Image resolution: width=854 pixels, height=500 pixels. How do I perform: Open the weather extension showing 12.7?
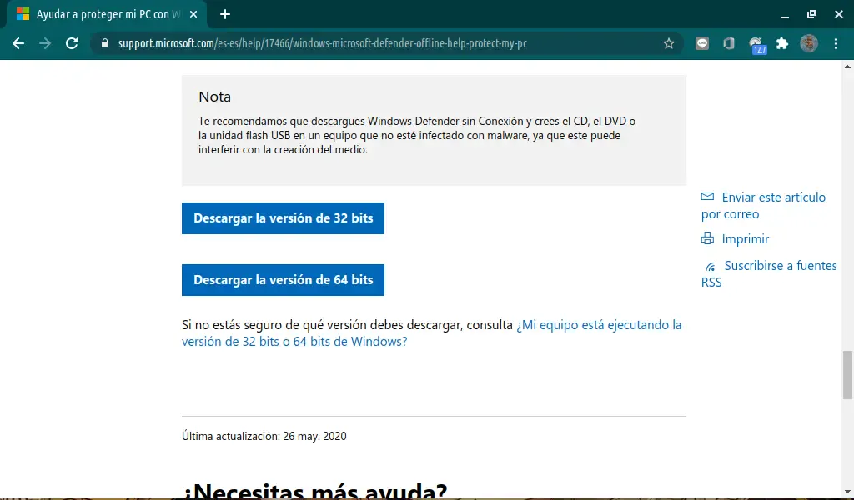tap(756, 45)
